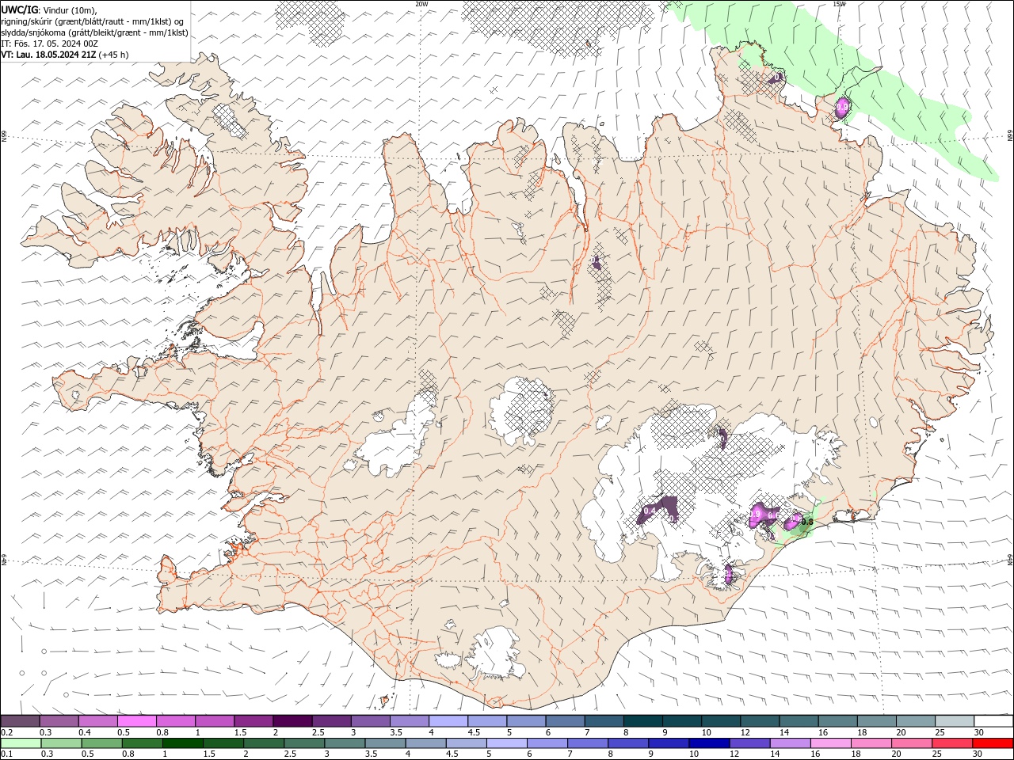1014x760 pixels.
Task: Select the light pink 16 swatch, lower scale
Action: coord(830,743)
